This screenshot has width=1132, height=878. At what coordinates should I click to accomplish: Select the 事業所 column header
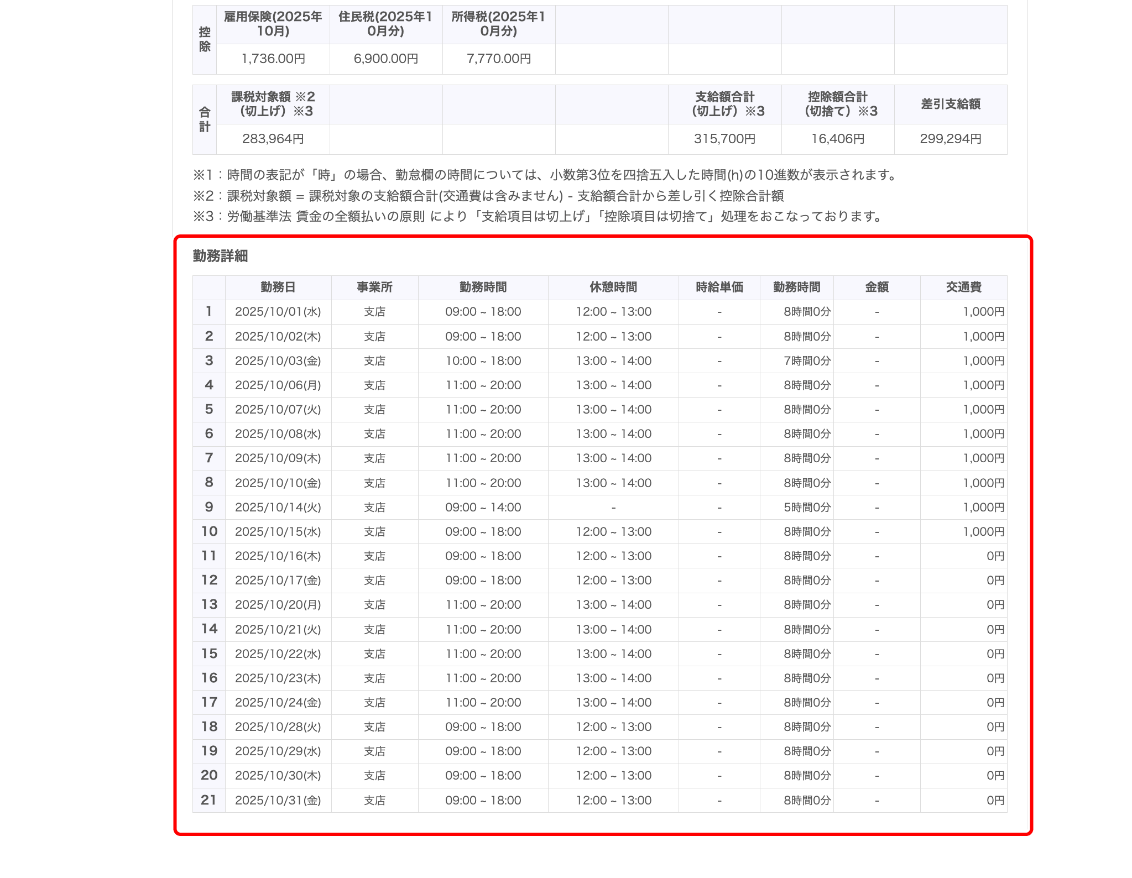click(374, 287)
